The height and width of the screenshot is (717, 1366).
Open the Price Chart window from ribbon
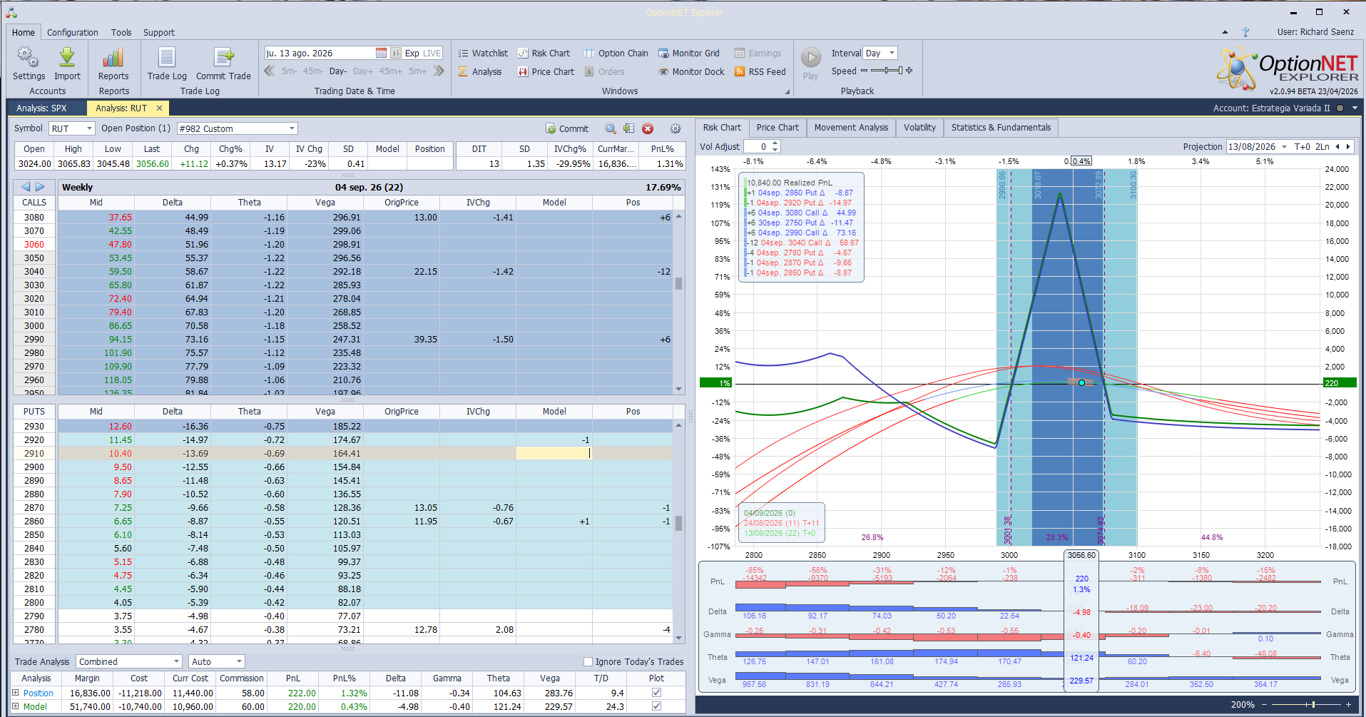click(546, 71)
